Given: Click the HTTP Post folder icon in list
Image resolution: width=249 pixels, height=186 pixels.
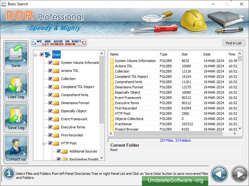Looking at the screenshot, I should click(112, 113).
